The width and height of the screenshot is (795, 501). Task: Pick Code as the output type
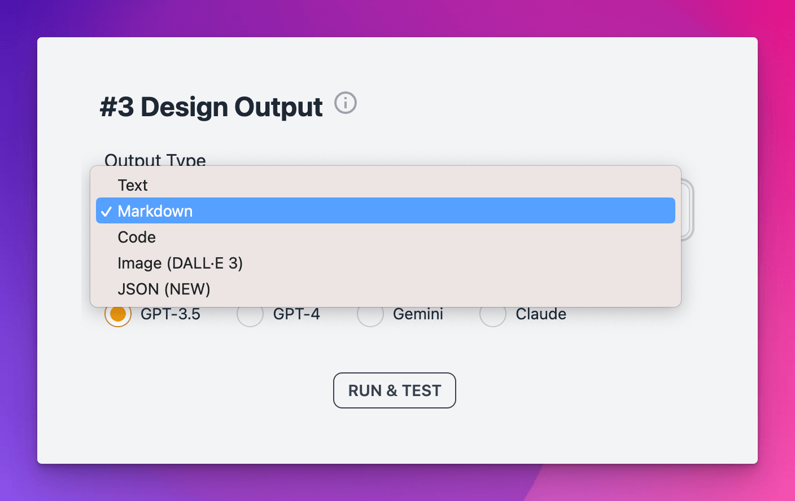386,237
